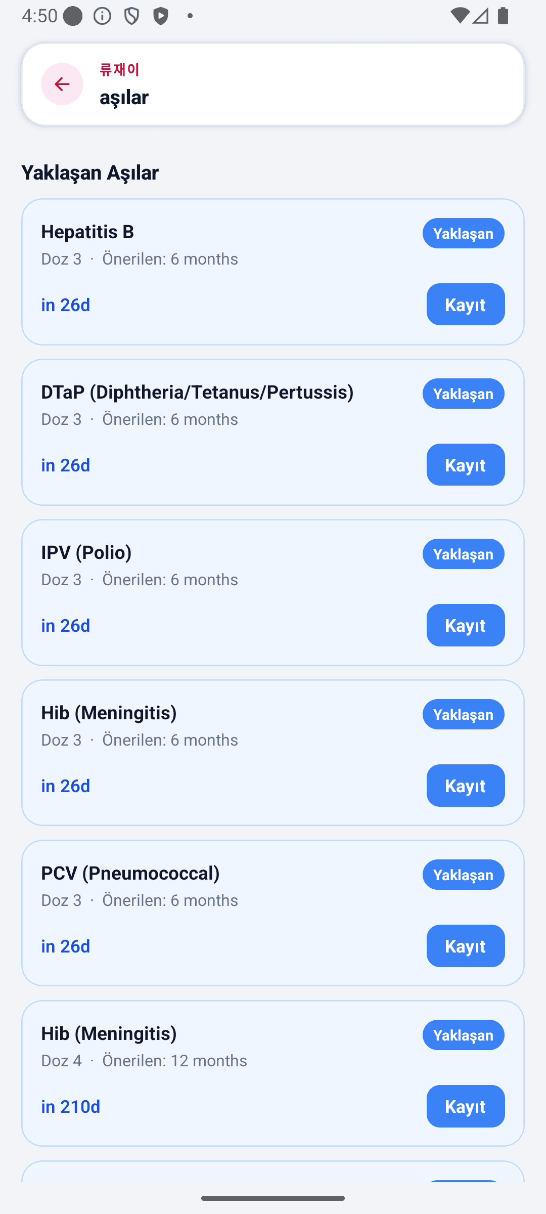546x1214 pixels.
Task: Record Hib Meningitis Doz 4 with Kayıt
Action: point(466,1106)
